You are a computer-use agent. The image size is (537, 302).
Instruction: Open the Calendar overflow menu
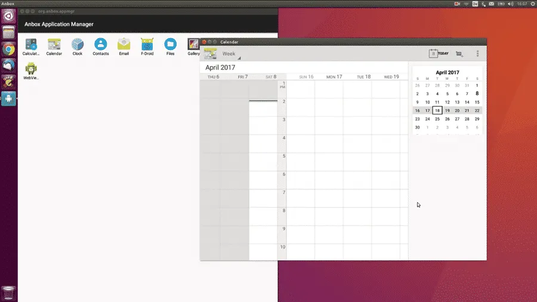[477, 54]
